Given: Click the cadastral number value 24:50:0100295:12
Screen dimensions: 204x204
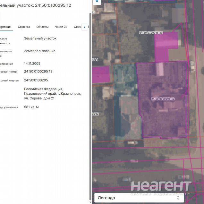Looking at the screenshot, I should pos(38,72).
